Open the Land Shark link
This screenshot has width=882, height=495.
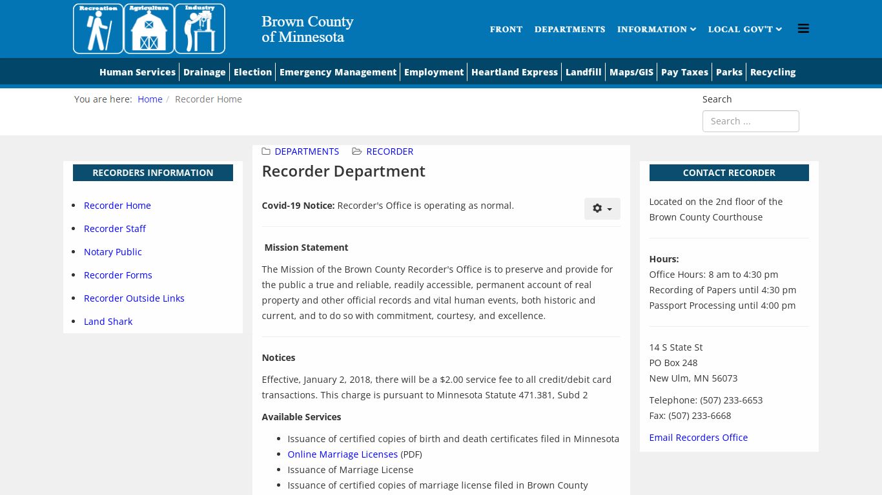[x=108, y=322]
